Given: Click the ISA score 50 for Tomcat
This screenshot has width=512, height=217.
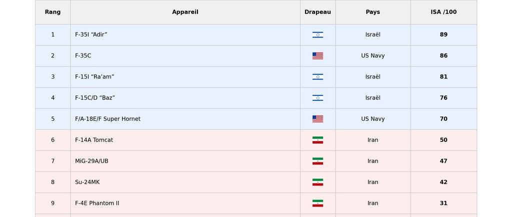Looking at the screenshot, I should tap(443, 140).
